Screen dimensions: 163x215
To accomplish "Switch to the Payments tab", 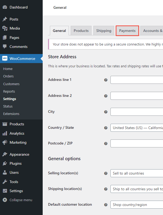I will 127,31.
